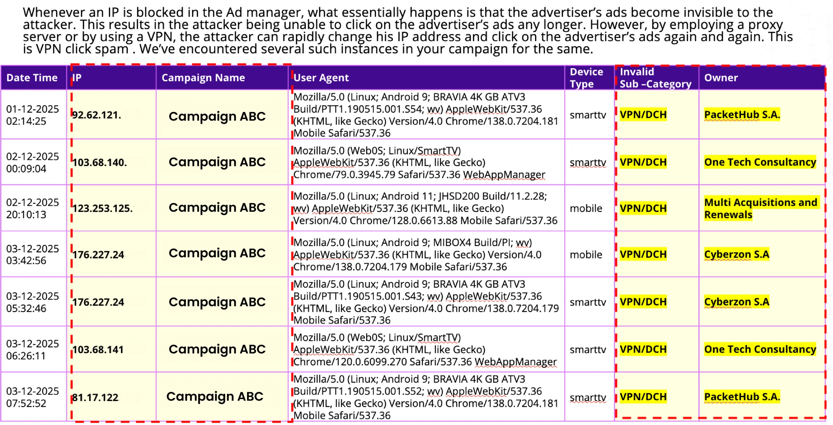Screen dimensions: 833x425
Task: Select the Invalid Sub-Category header cell
Action: coord(655,78)
